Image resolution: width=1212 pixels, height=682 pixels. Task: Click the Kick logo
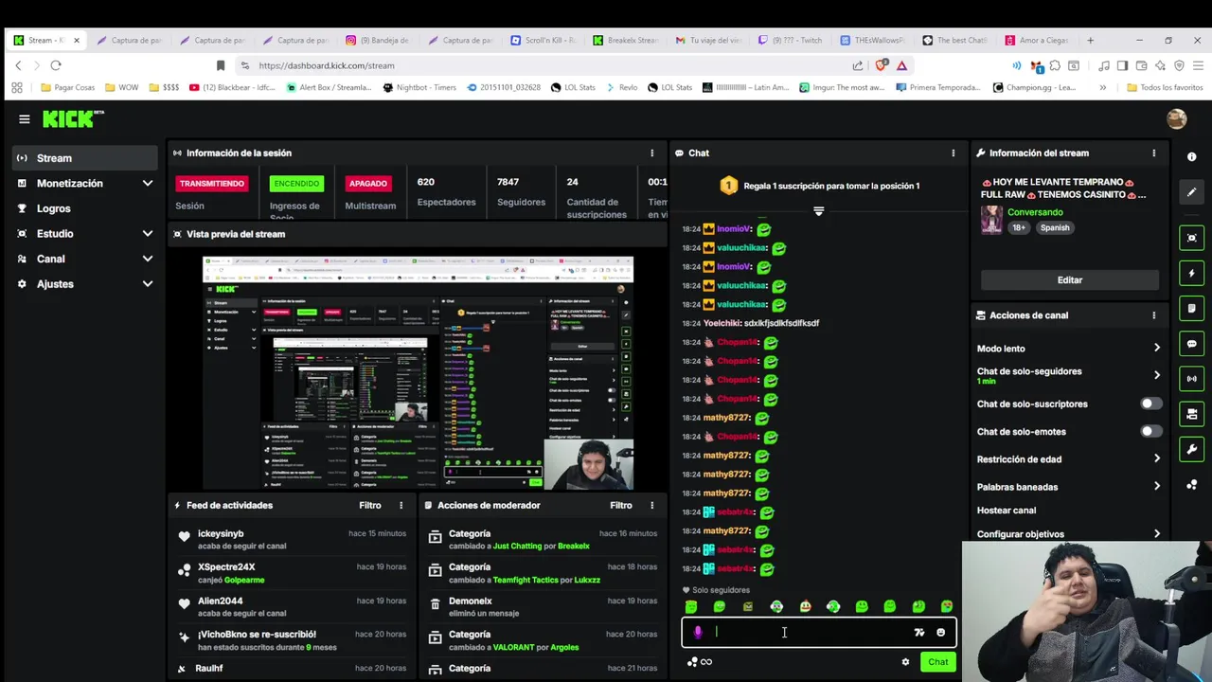click(72, 118)
